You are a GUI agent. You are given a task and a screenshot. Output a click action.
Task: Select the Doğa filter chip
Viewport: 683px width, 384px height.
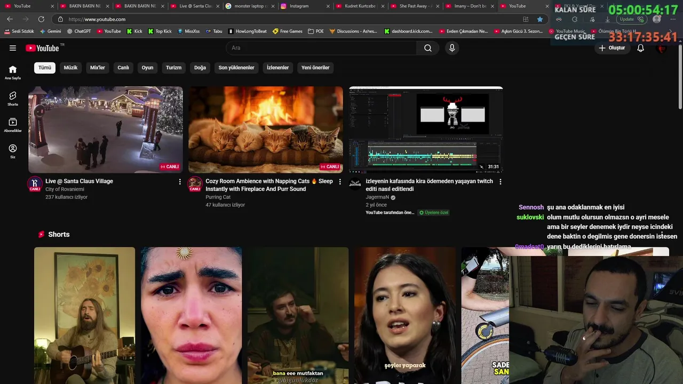coord(200,68)
